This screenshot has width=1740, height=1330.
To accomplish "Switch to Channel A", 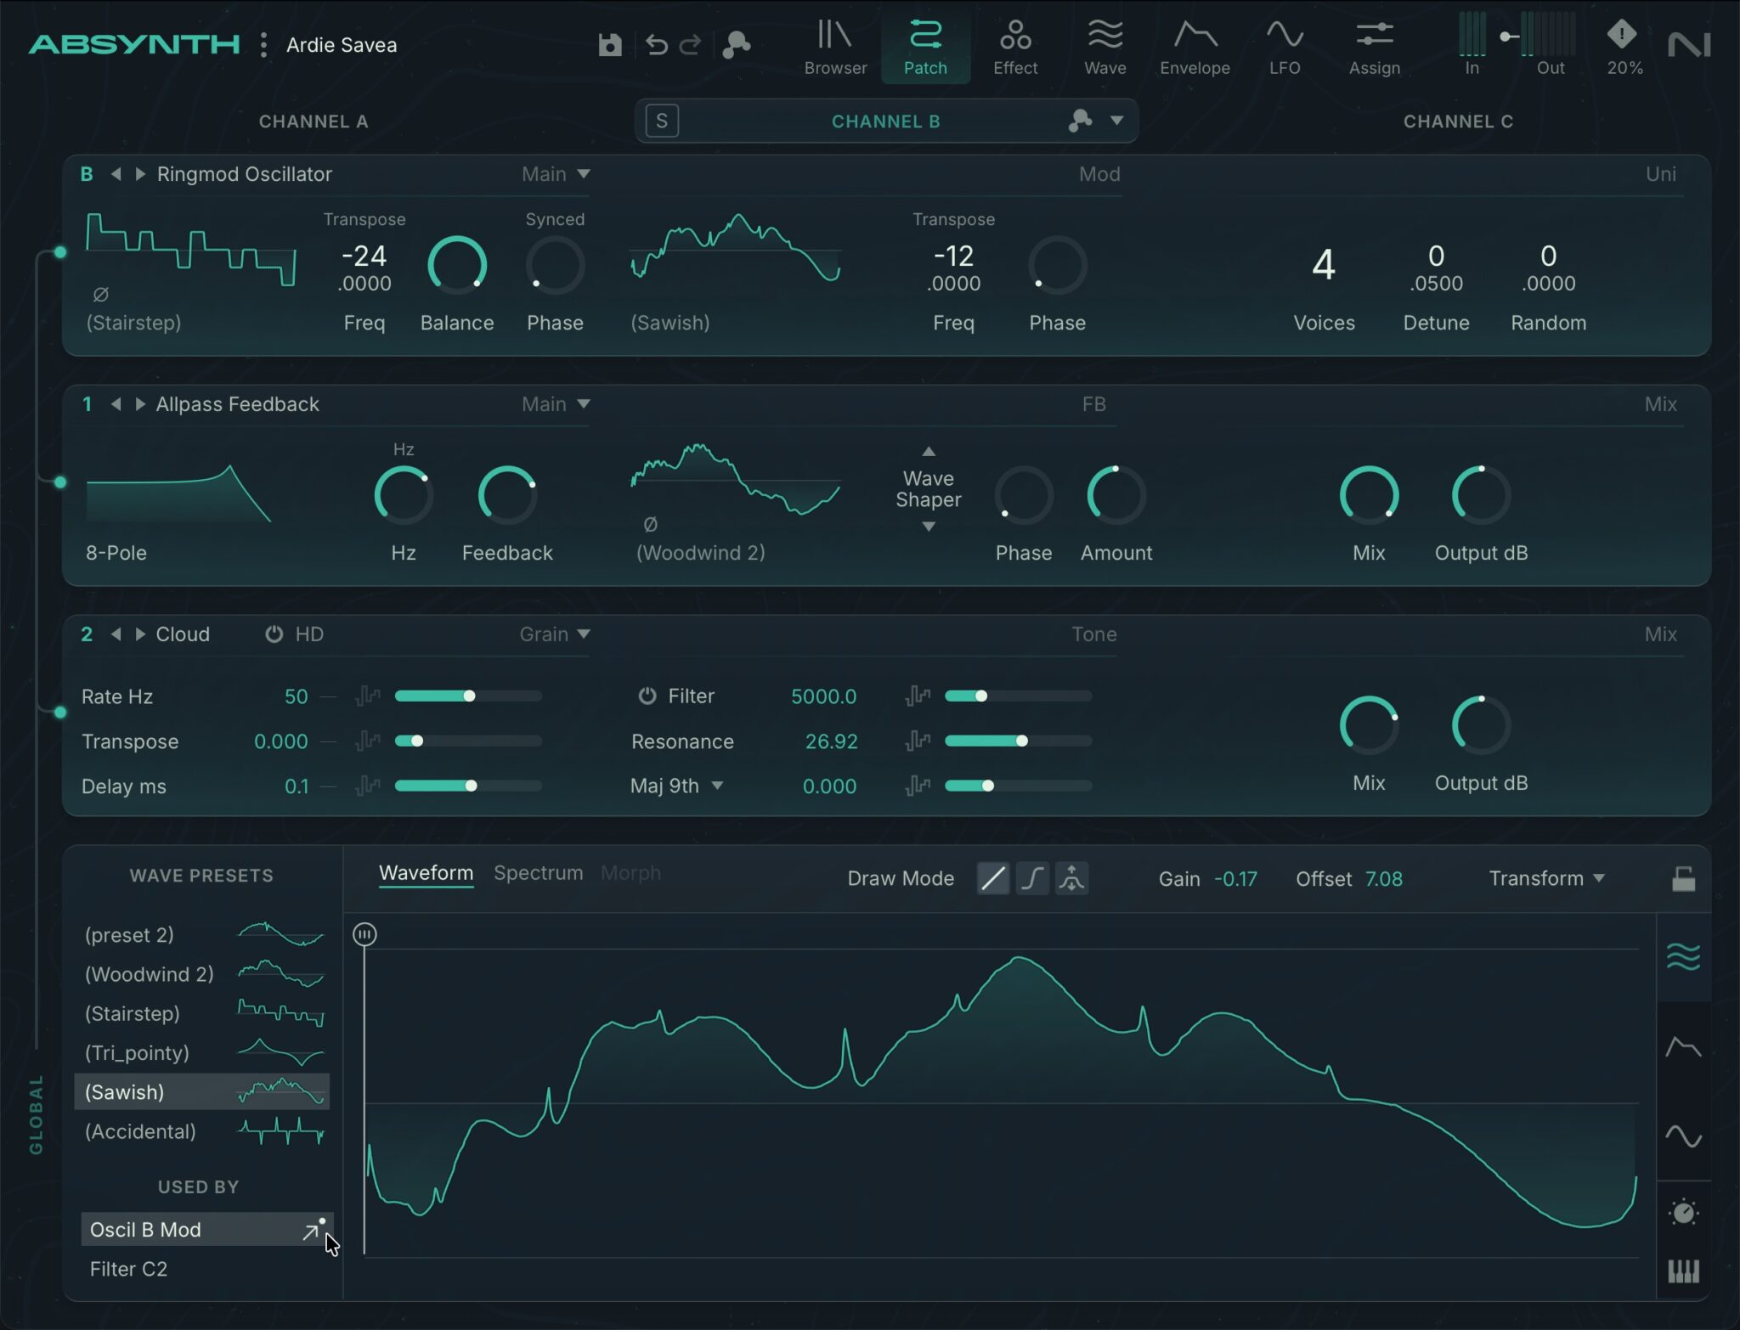I will 314,121.
